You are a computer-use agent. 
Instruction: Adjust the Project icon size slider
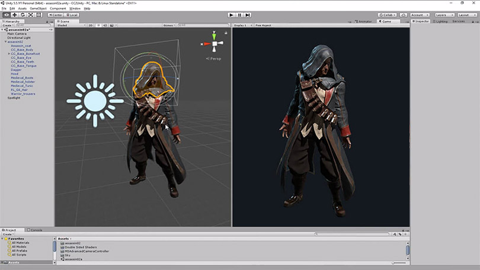[x=399, y=263]
